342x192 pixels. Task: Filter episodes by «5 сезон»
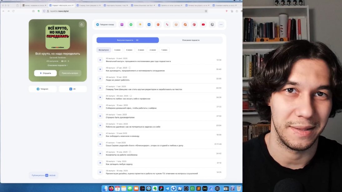tap(117, 50)
